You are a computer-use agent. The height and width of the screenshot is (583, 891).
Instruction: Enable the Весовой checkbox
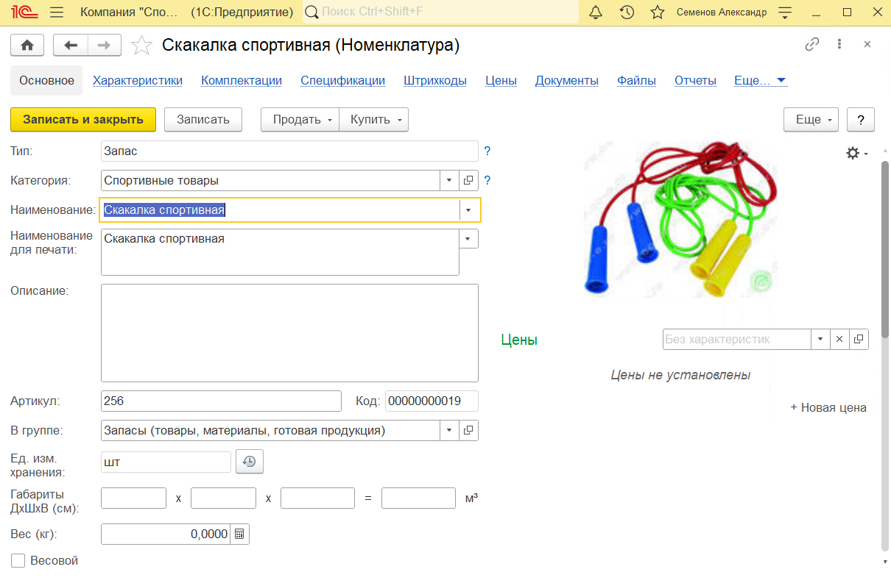point(18,561)
